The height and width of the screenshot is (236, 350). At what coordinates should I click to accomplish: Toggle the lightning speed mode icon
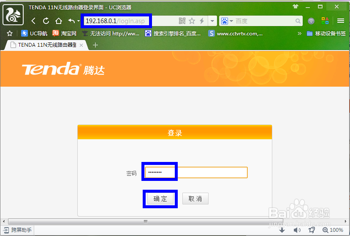coord(202,21)
